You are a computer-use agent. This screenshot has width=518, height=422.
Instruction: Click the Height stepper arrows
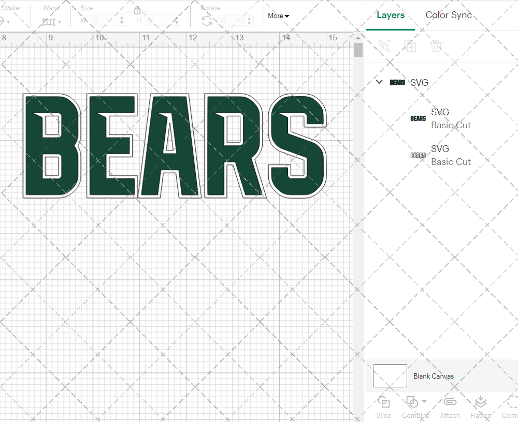pyautogui.click(x=177, y=21)
